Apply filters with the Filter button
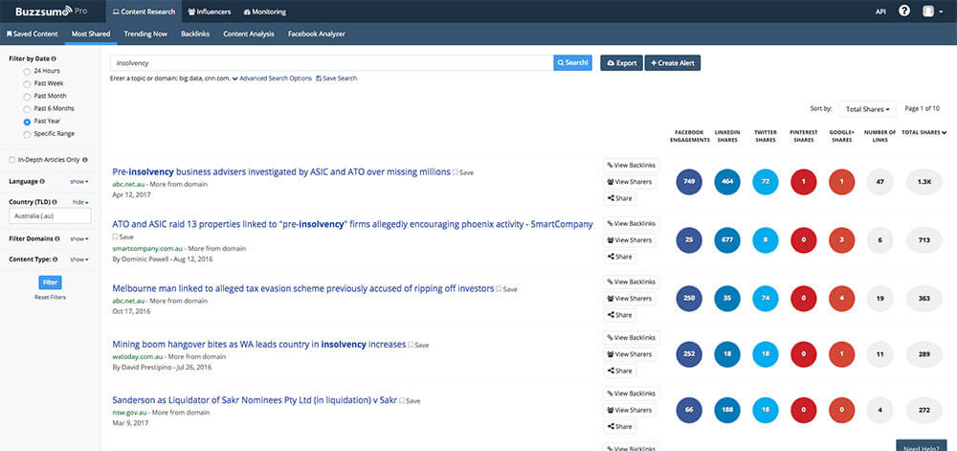The width and height of the screenshot is (957, 451). click(50, 282)
